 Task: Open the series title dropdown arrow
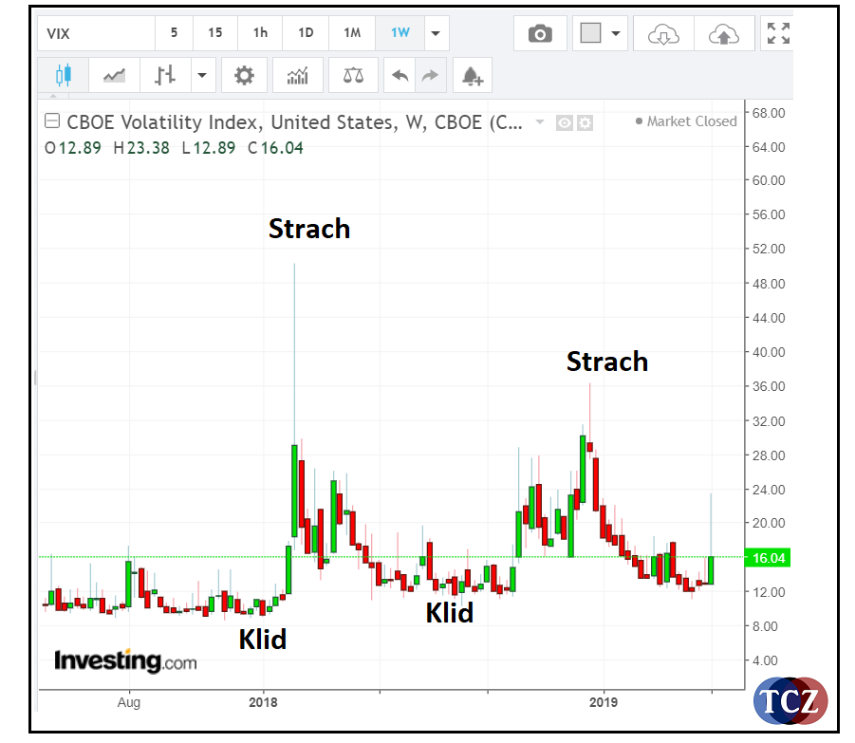click(x=540, y=121)
